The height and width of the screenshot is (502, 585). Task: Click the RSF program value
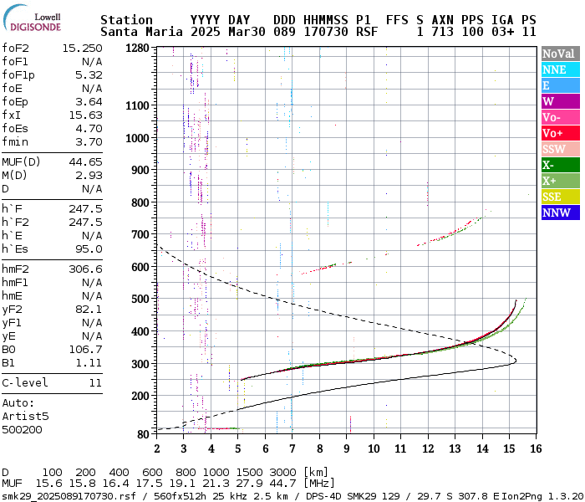pyautogui.click(x=367, y=32)
